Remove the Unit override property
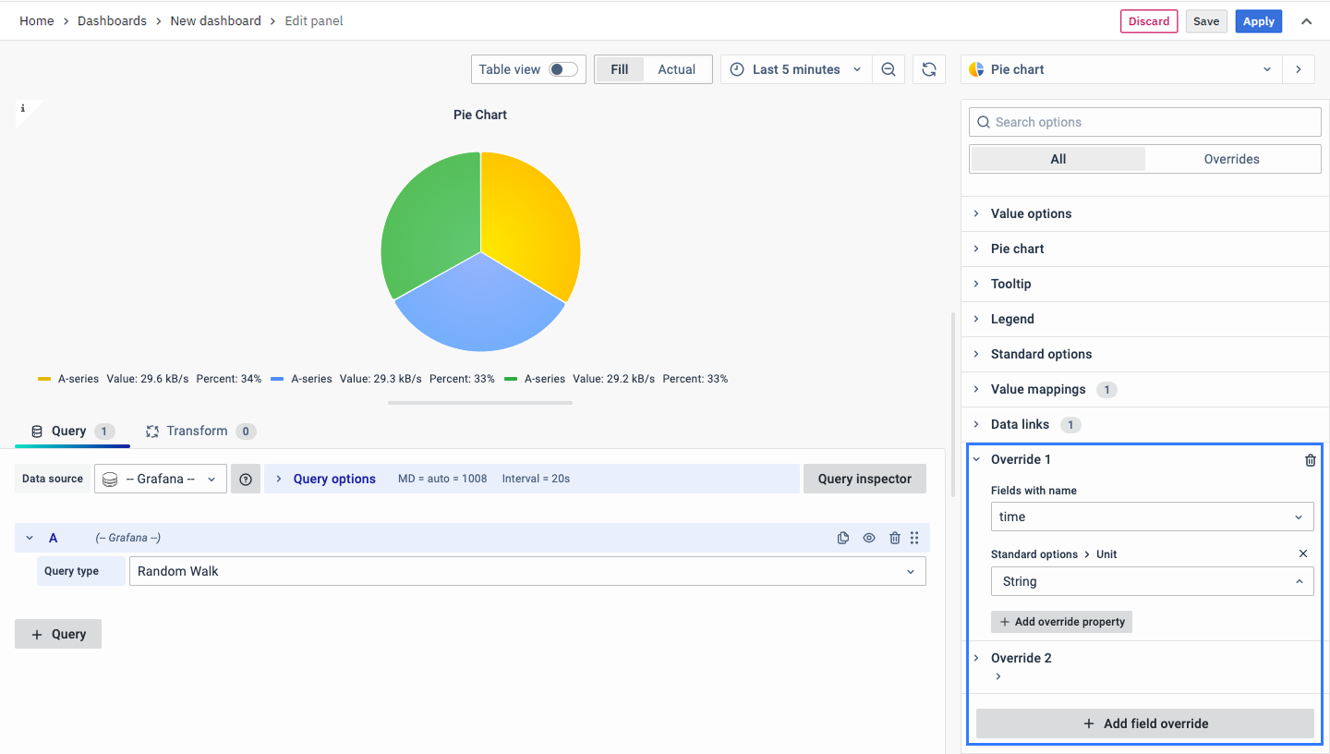Image resolution: width=1330 pixels, height=754 pixels. pos(1303,553)
